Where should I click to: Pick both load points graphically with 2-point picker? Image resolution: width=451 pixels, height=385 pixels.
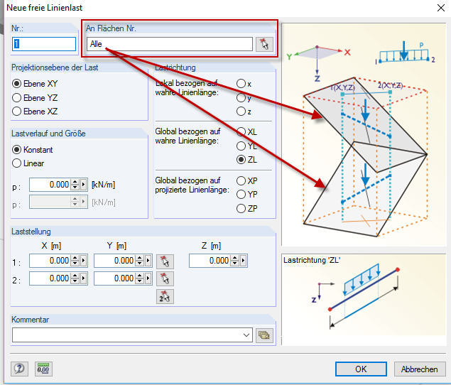pyautogui.click(x=165, y=297)
